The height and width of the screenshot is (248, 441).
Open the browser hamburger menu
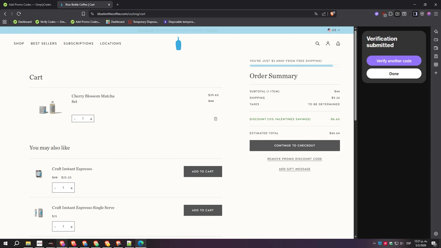click(x=436, y=14)
